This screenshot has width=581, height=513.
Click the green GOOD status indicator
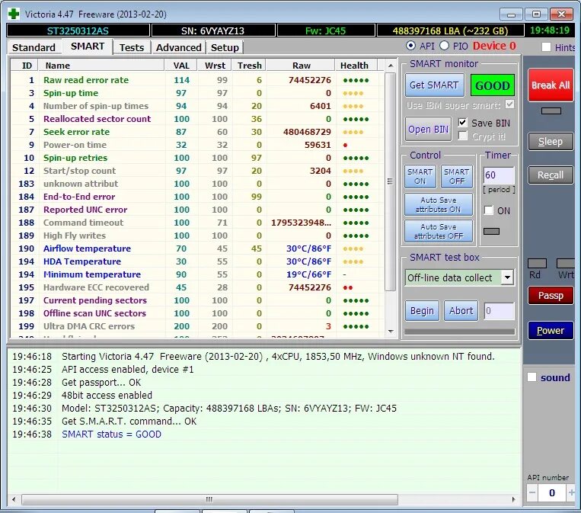tap(493, 85)
